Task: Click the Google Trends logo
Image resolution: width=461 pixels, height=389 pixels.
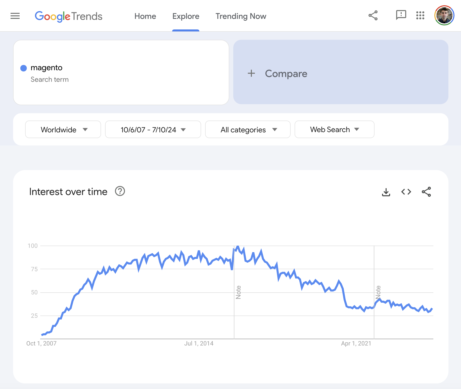Action: pyautogui.click(x=68, y=16)
